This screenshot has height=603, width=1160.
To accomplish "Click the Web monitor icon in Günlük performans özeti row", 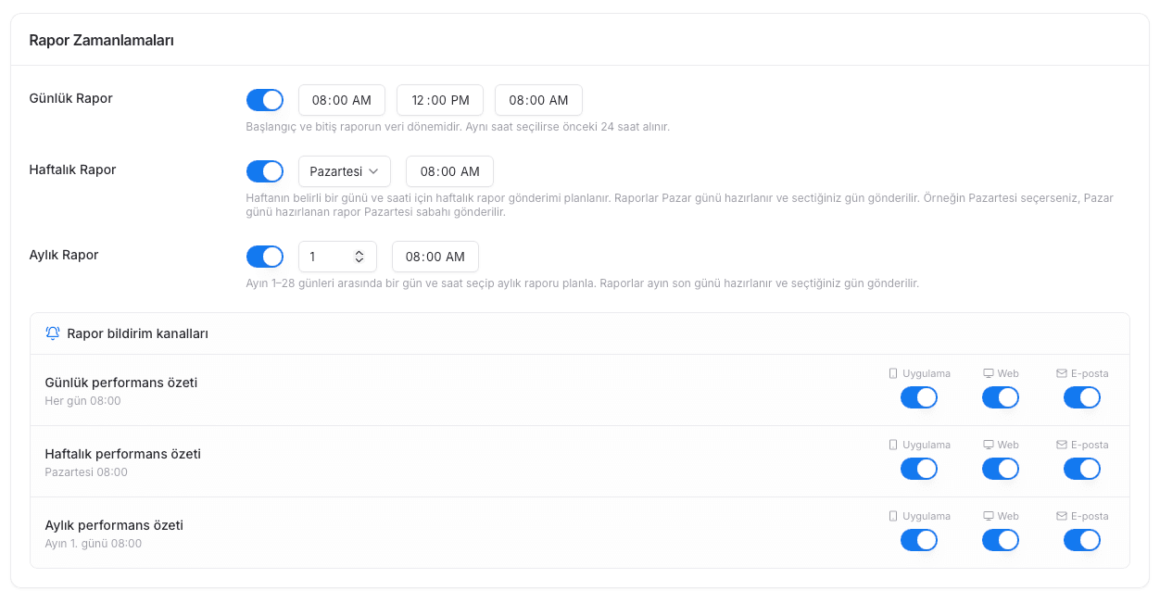I will tap(989, 373).
